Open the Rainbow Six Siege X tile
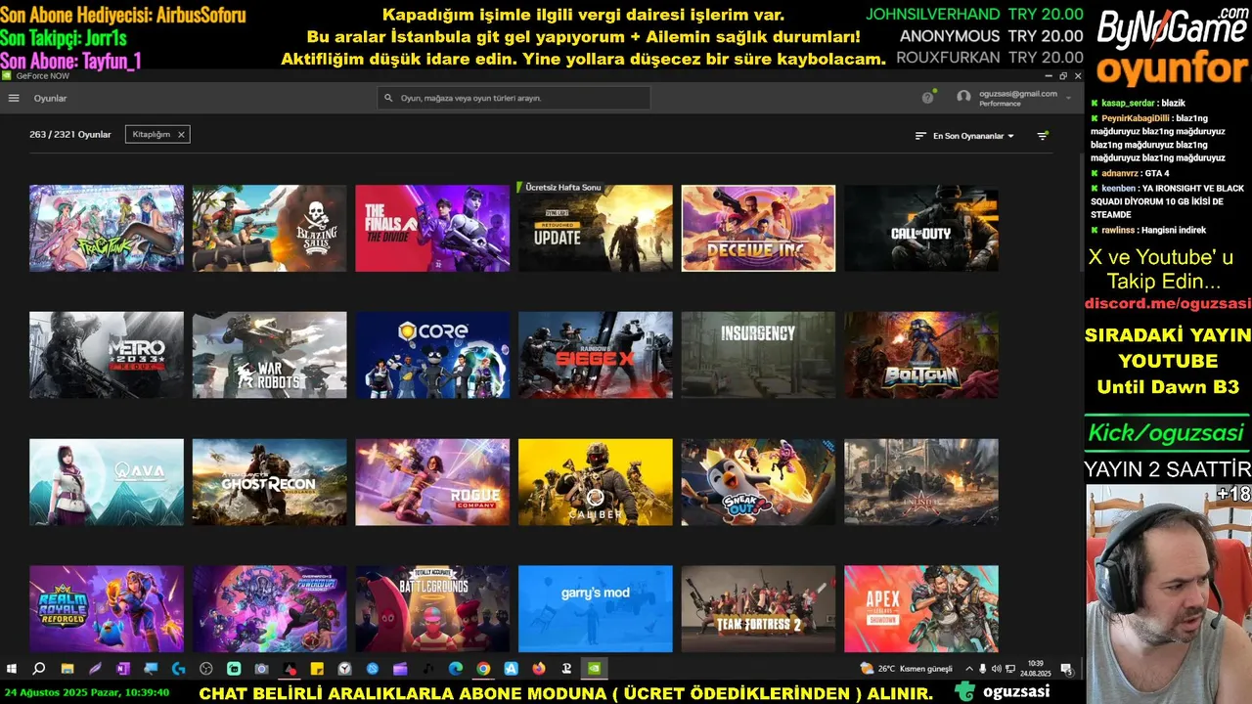Screen dimensions: 1252x704 pos(596,355)
